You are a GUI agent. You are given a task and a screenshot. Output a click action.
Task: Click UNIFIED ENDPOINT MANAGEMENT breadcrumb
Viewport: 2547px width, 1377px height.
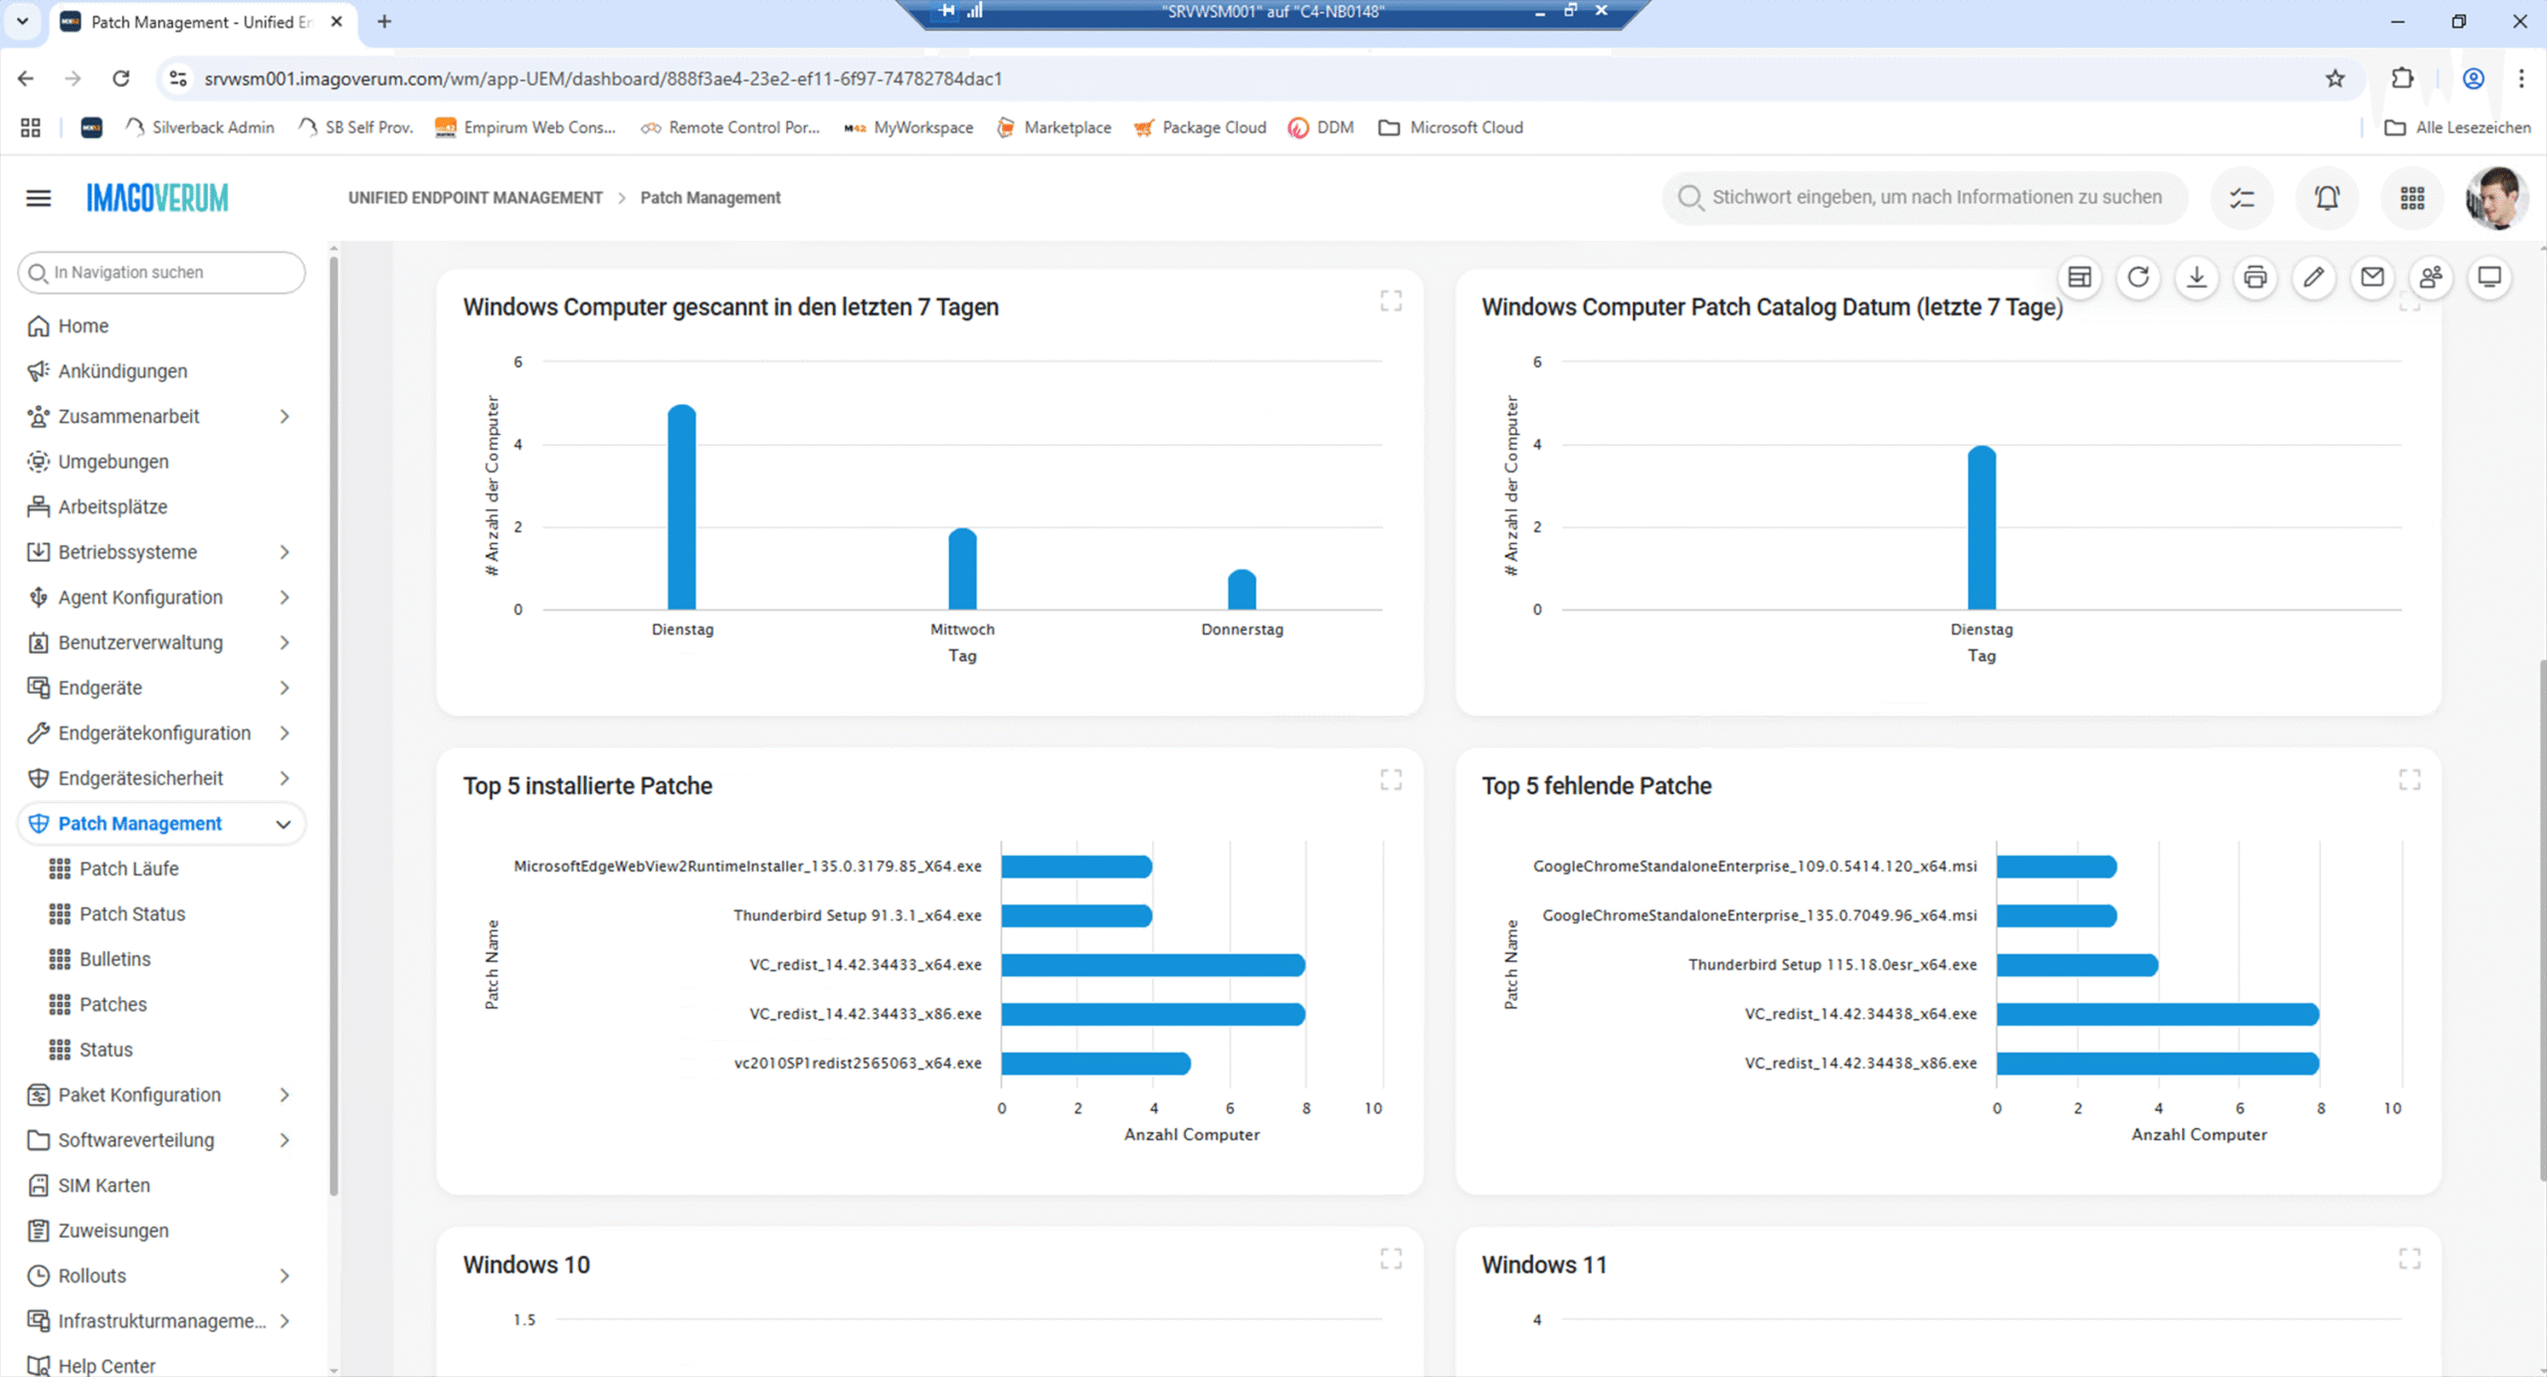point(476,198)
